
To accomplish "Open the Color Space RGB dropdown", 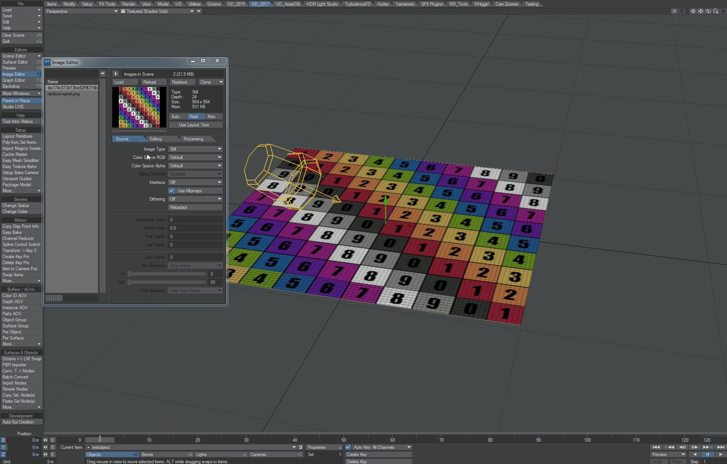I will [195, 157].
